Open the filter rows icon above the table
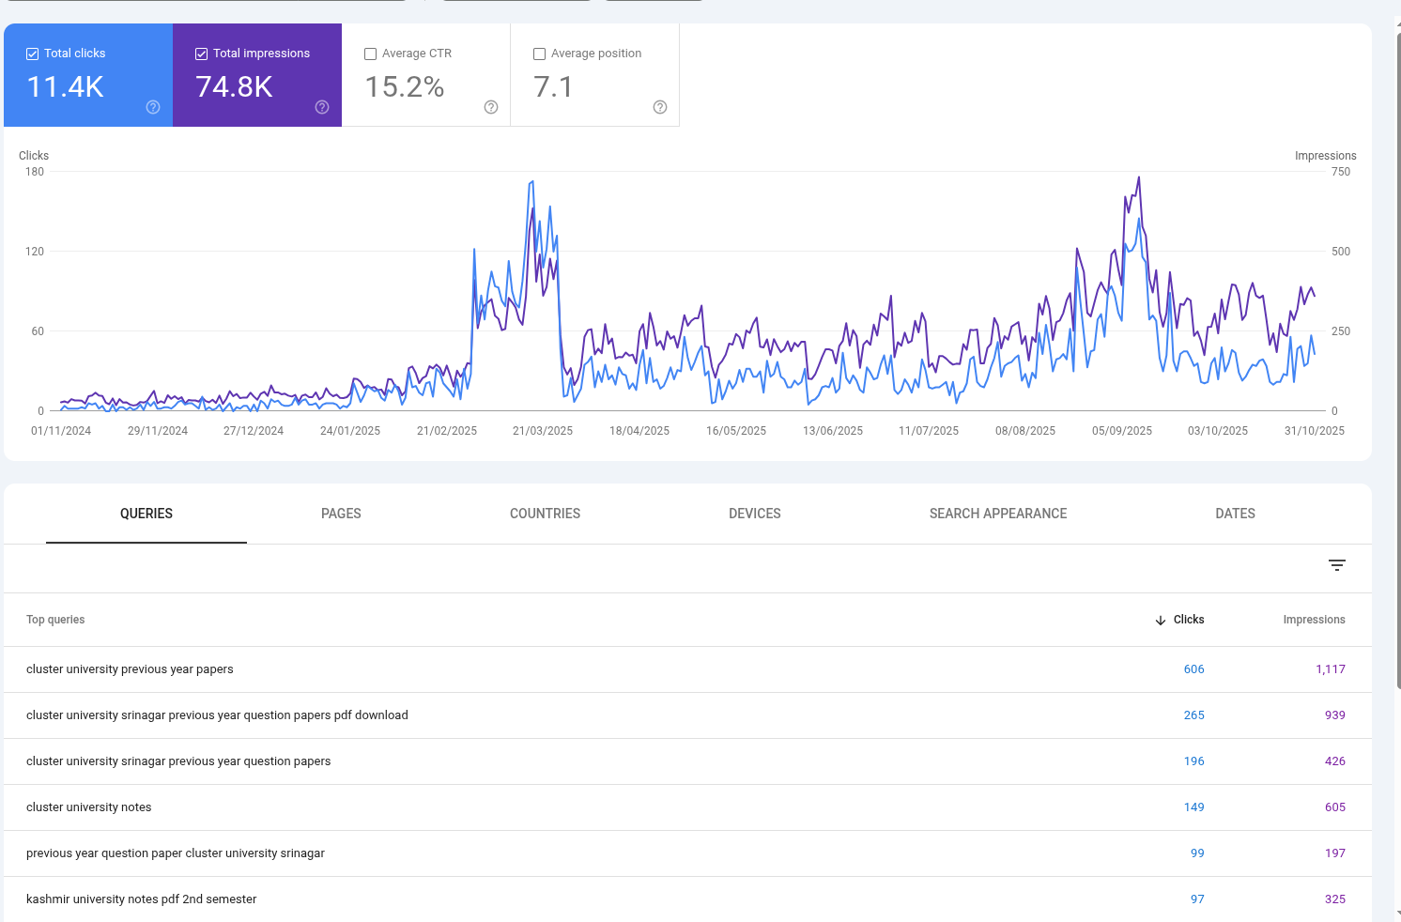The width and height of the screenshot is (1401, 922). [x=1337, y=565]
